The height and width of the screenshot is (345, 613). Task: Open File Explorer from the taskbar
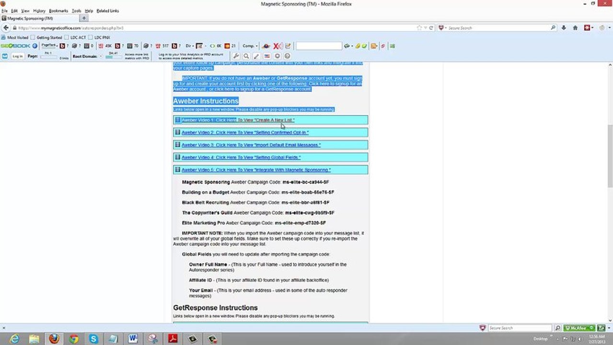pyautogui.click(x=34, y=339)
